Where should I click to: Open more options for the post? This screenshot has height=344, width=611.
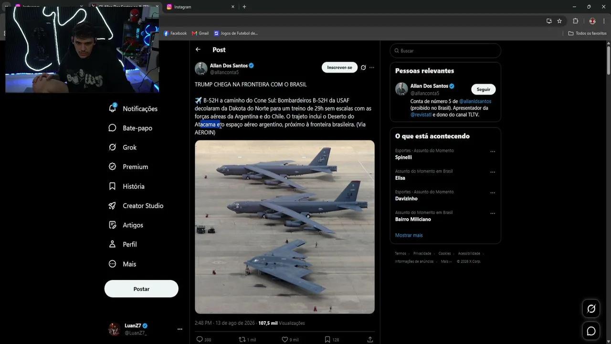pyautogui.click(x=372, y=67)
